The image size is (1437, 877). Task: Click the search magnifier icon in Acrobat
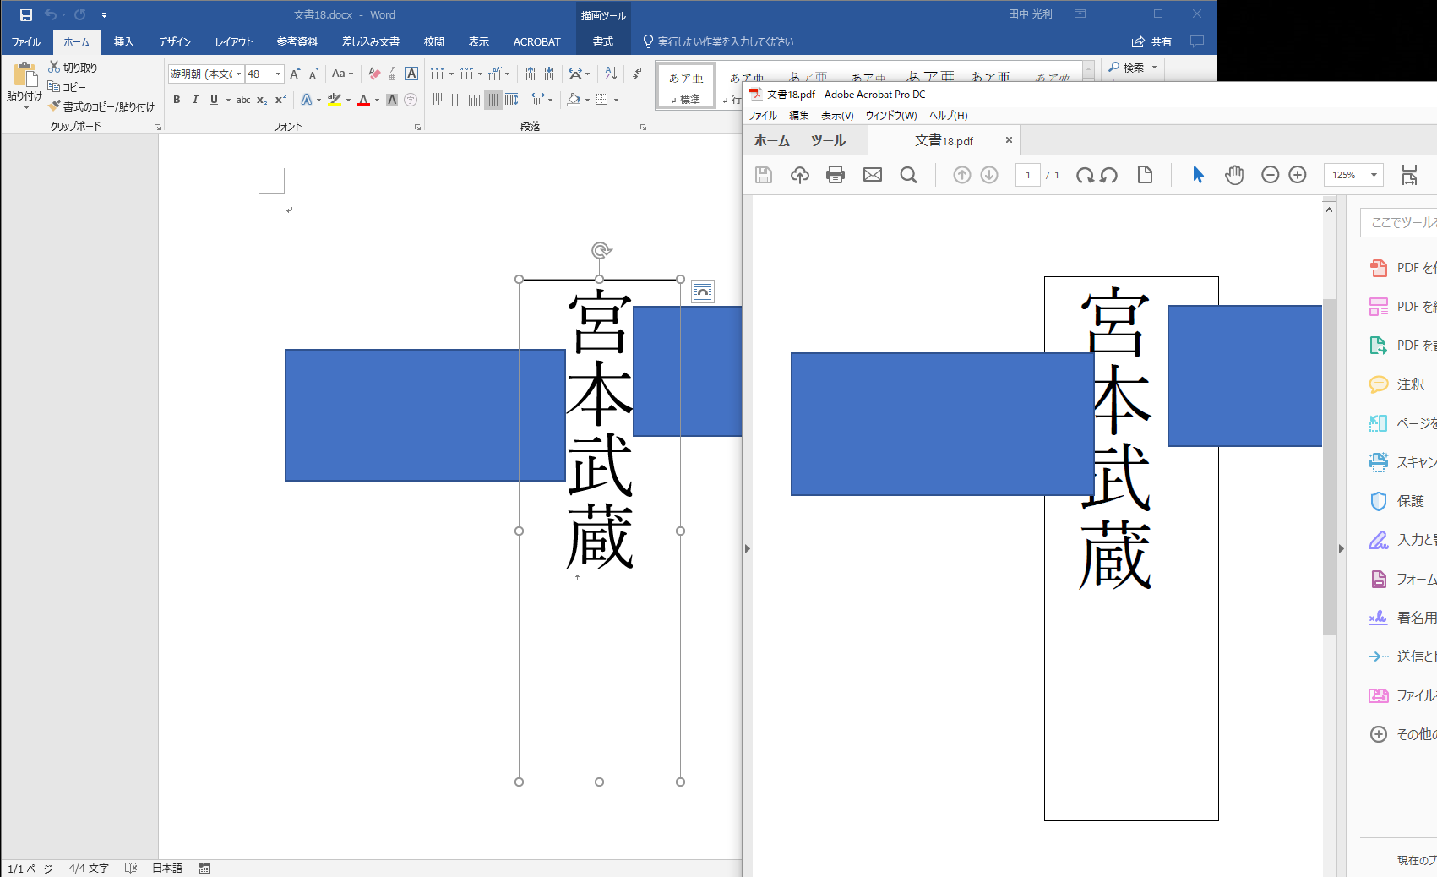point(909,175)
